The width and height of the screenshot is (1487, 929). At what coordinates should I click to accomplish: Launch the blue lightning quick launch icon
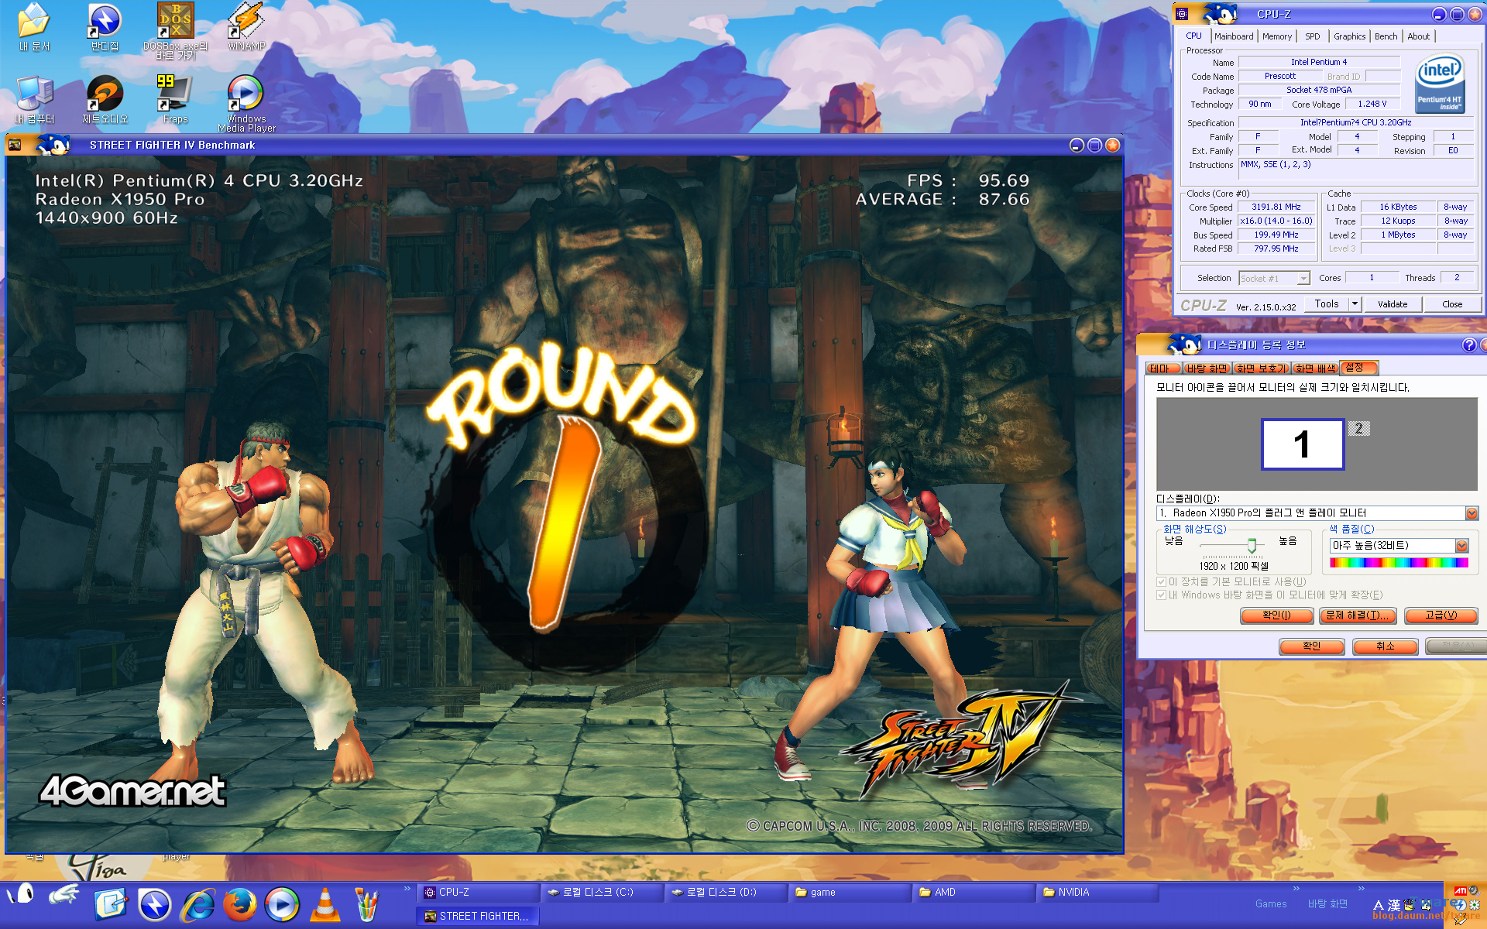pos(154,904)
